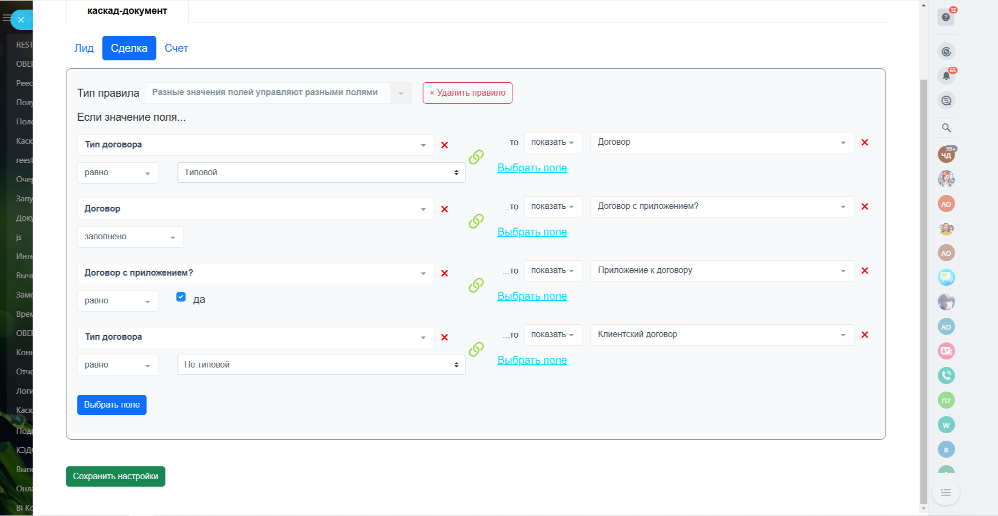Delete the Клиентский договор target field
The image size is (998, 516).
864,335
